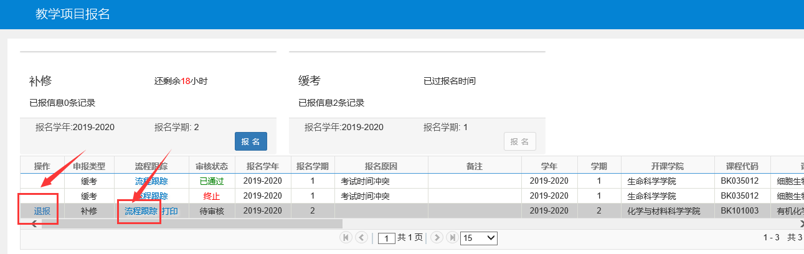Image resolution: width=804 pixels, height=254 pixels.
Task: Click the blue 报名 button for 补修
Action: tap(250, 141)
